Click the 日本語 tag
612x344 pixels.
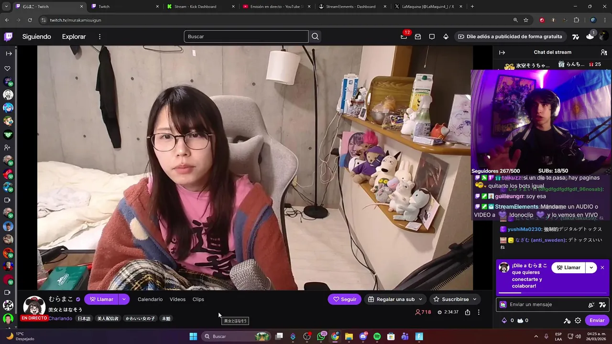click(84, 319)
